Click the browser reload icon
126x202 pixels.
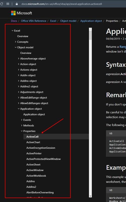[2, 4]
